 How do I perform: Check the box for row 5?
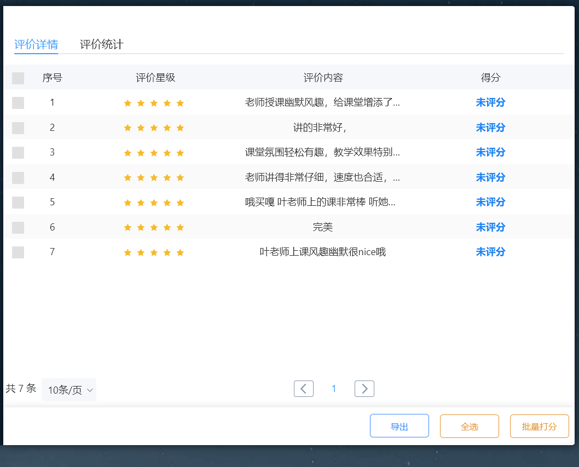(x=18, y=203)
